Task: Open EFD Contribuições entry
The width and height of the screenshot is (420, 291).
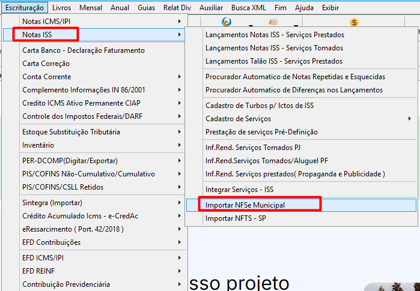Action: point(94,242)
